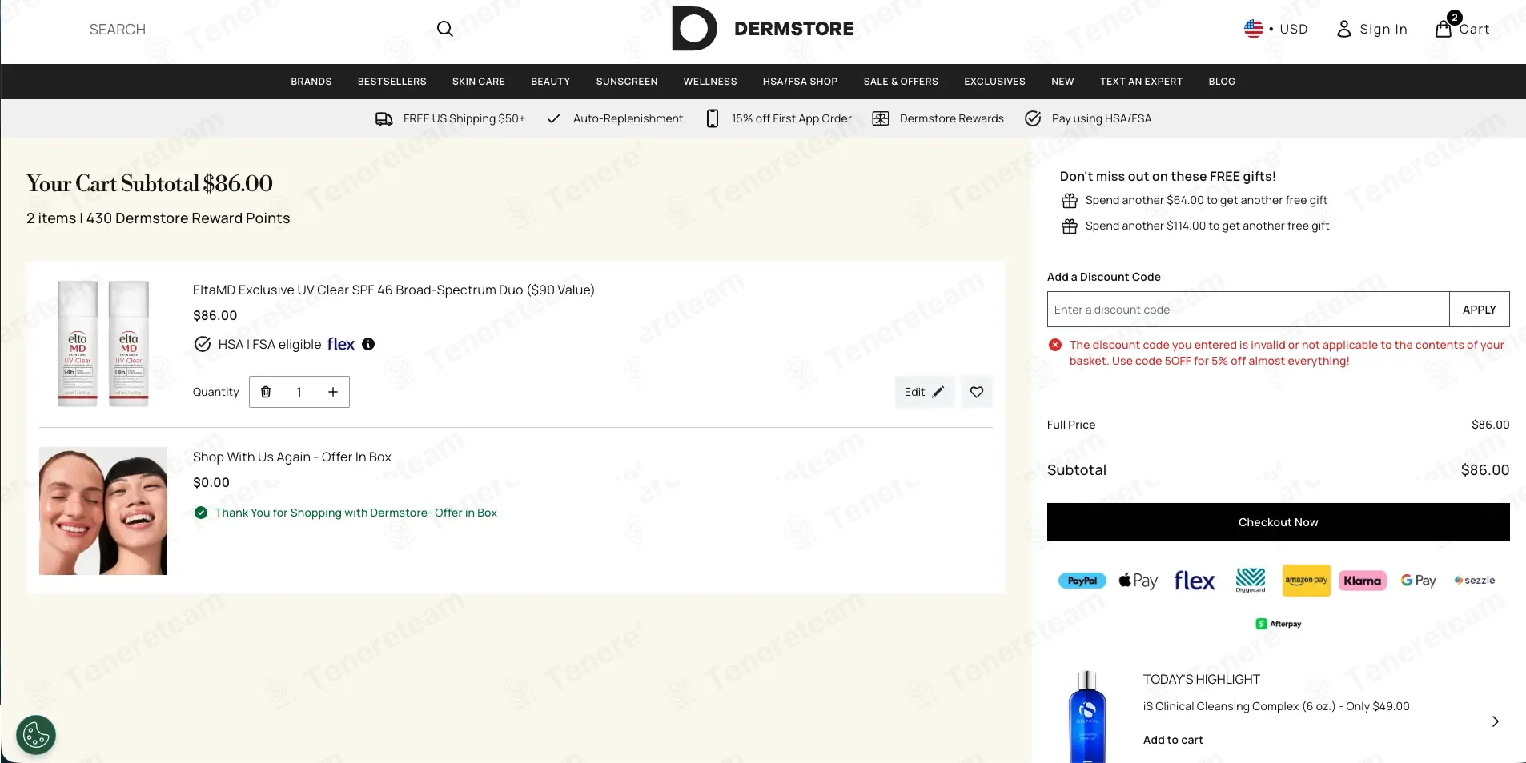The width and height of the screenshot is (1526, 763).
Task: Click the Google Pay icon
Action: (1418, 581)
